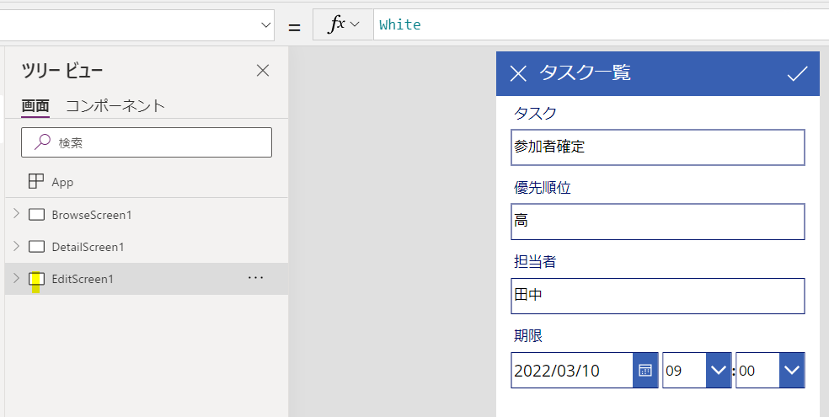
Task: Click the DetailScreen1 screen icon
Action: coord(36,247)
